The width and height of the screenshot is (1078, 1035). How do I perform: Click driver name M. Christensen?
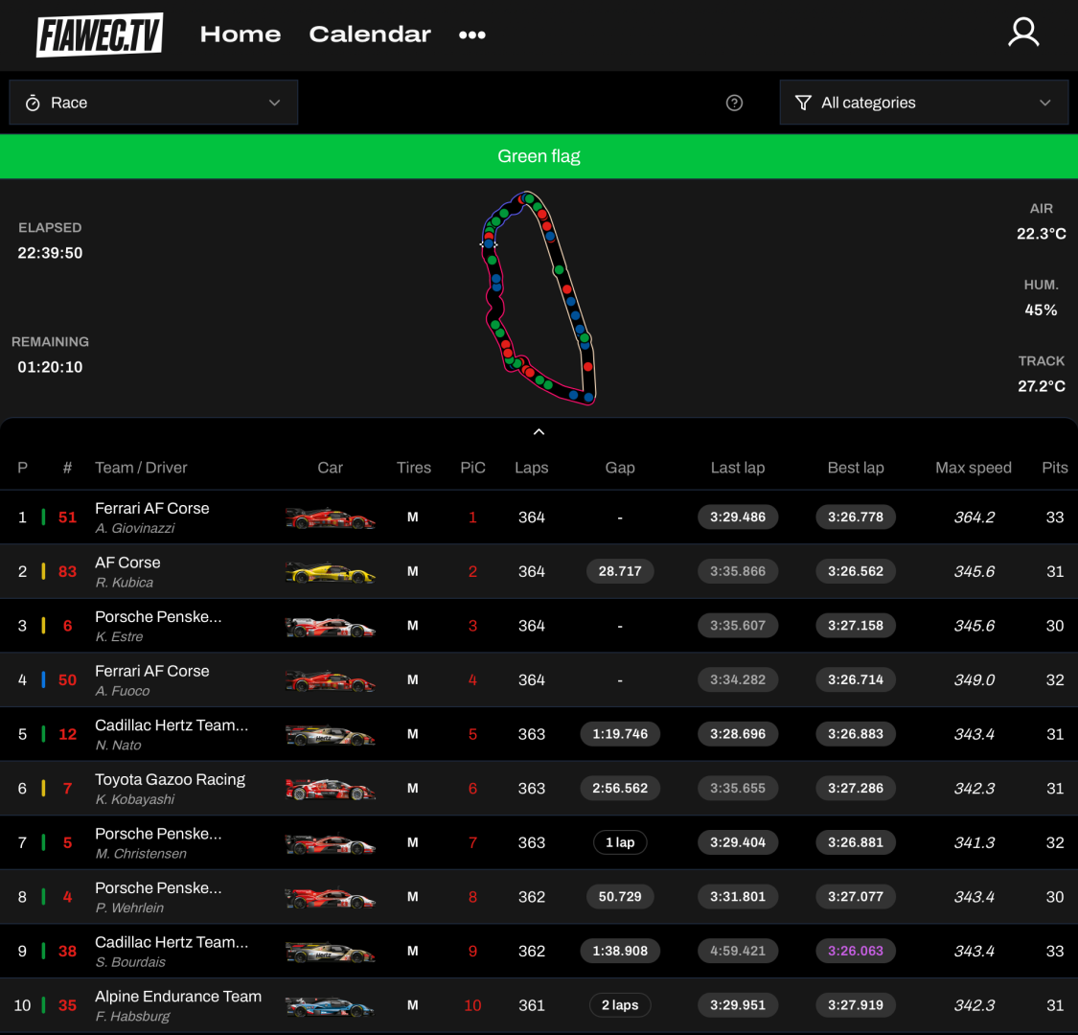tap(141, 854)
